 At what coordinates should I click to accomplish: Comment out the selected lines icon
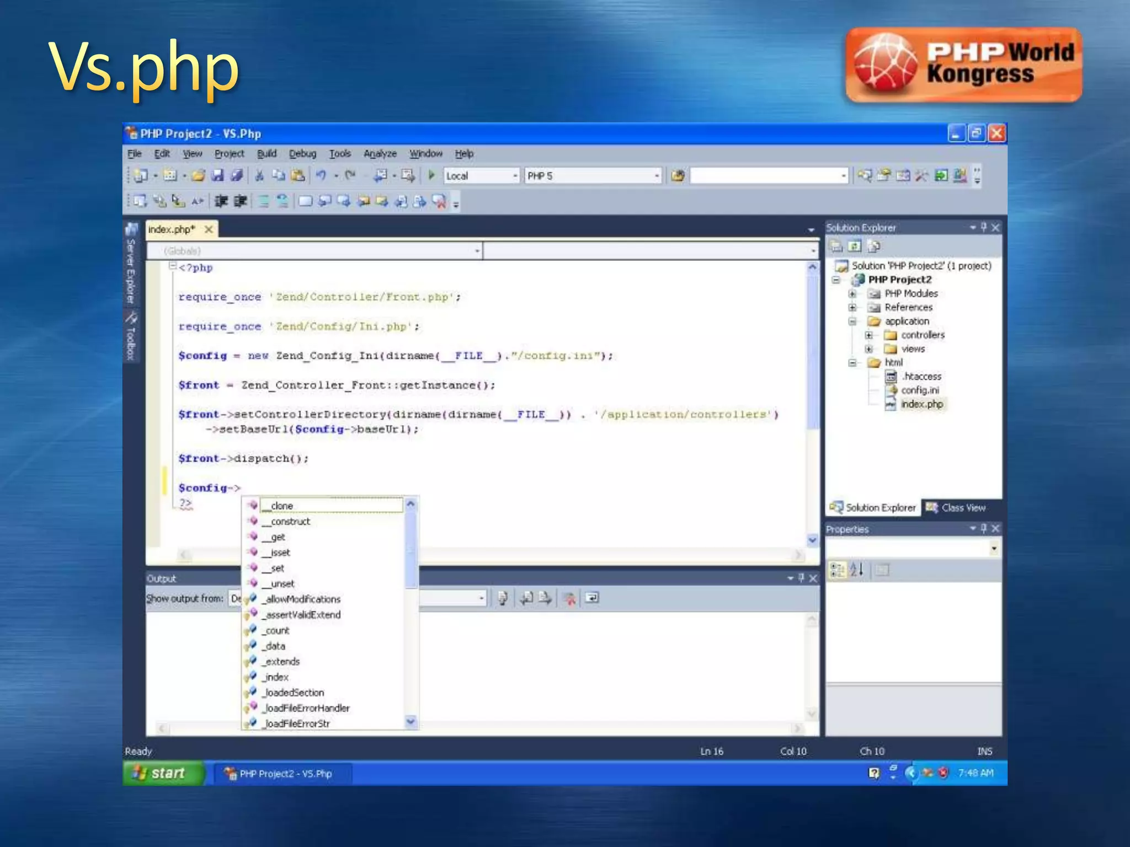[264, 201]
